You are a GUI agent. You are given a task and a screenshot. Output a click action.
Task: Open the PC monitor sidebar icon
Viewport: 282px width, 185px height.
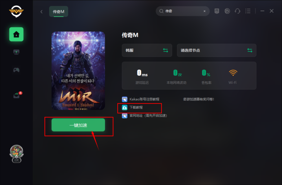coord(16,52)
